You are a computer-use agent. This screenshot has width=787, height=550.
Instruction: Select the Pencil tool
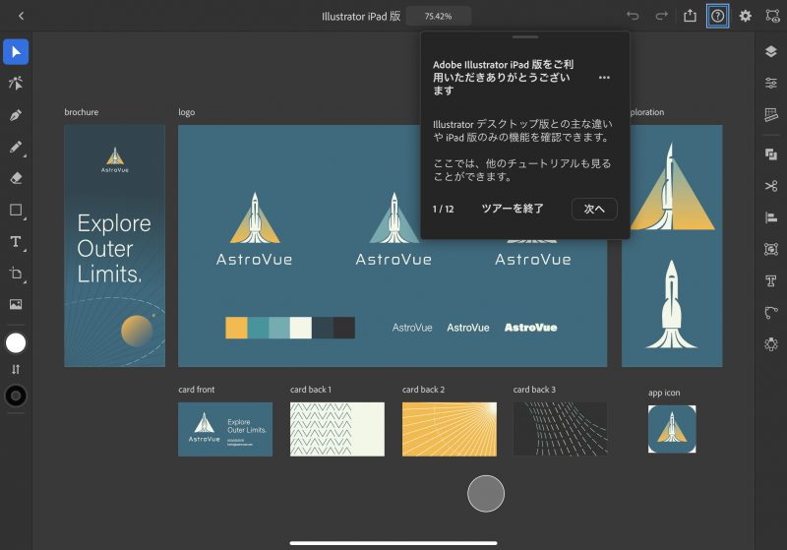pyautogui.click(x=16, y=147)
